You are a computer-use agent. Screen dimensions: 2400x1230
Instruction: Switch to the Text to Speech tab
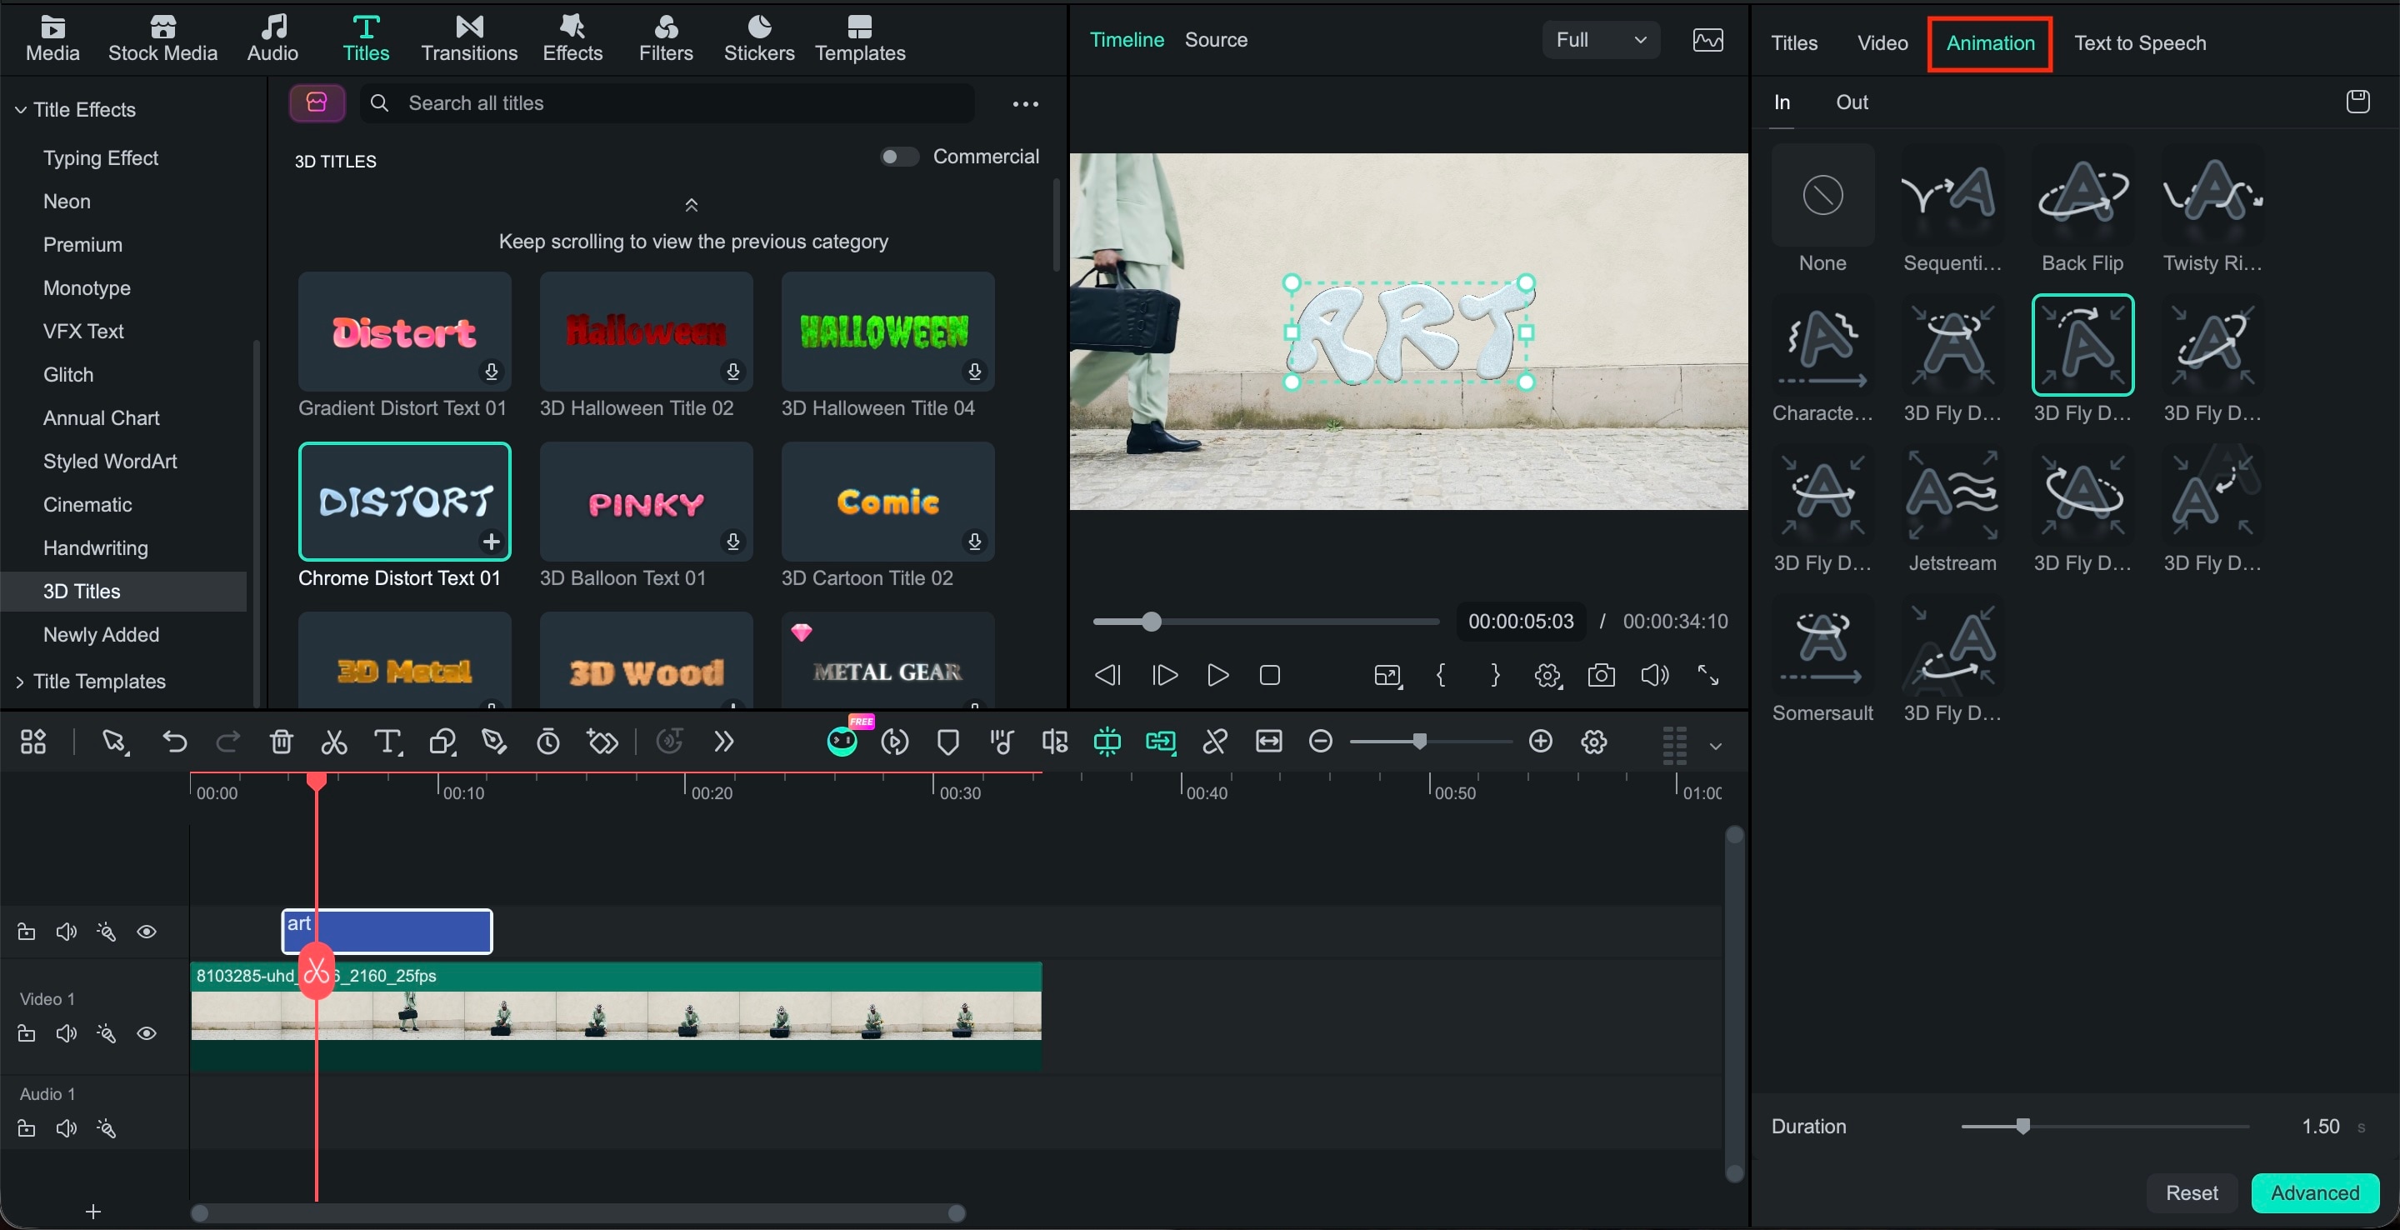pos(2139,42)
